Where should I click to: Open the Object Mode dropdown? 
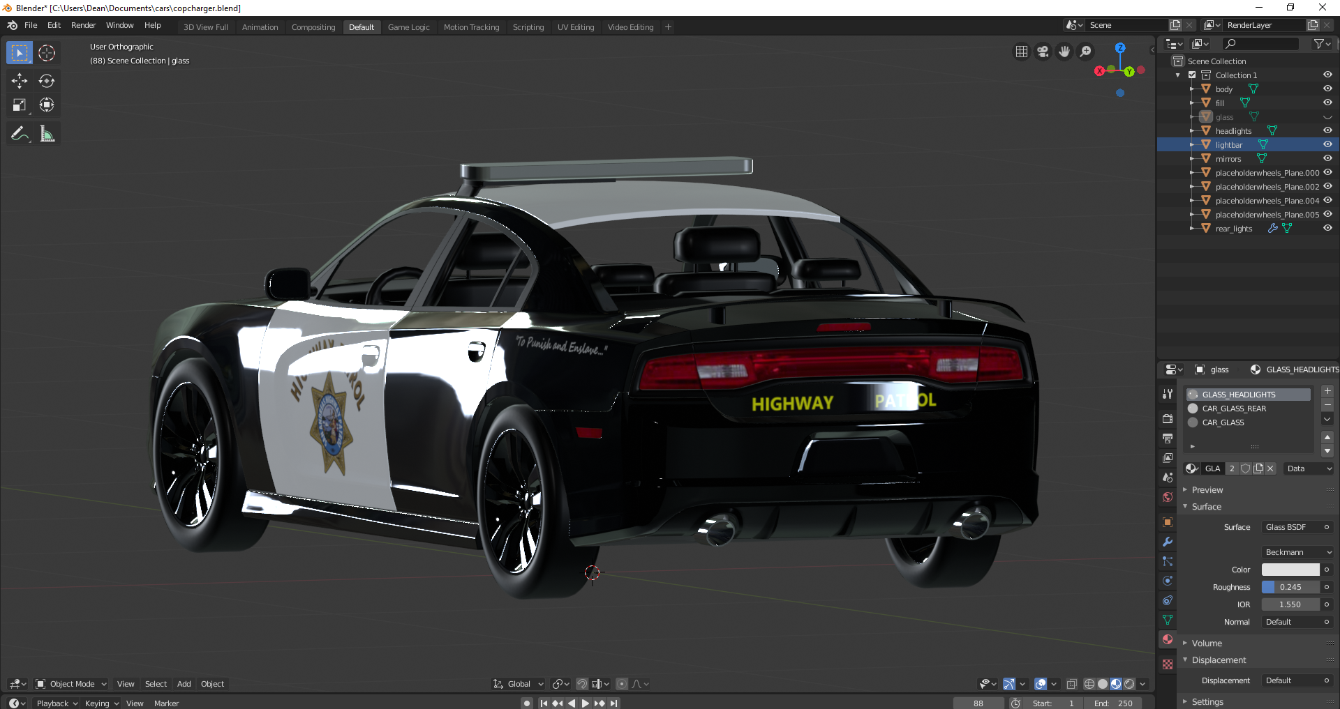(71, 684)
